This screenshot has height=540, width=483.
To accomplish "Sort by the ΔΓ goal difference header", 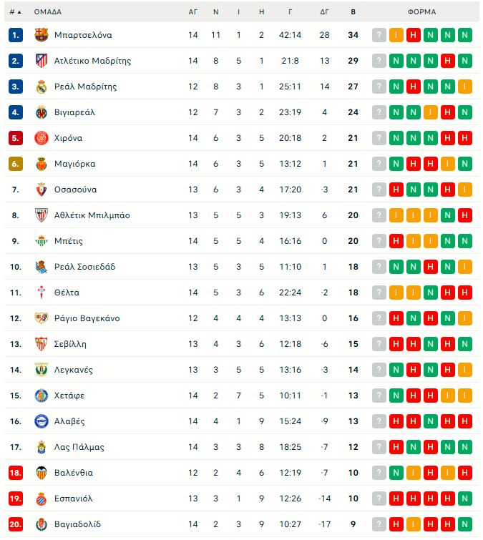I will (324, 12).
